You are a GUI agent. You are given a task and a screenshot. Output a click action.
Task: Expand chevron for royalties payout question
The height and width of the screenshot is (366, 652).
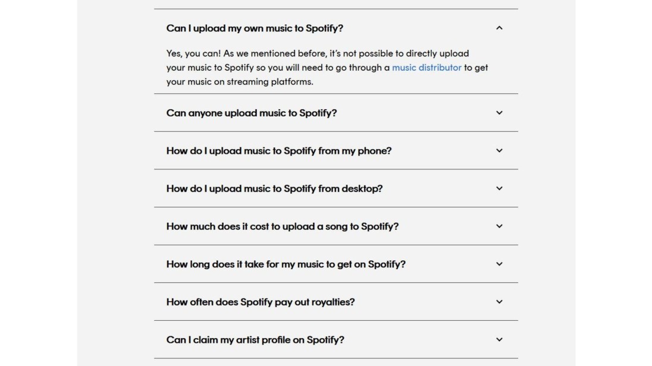pyautogui.click(x=499, y=302)
